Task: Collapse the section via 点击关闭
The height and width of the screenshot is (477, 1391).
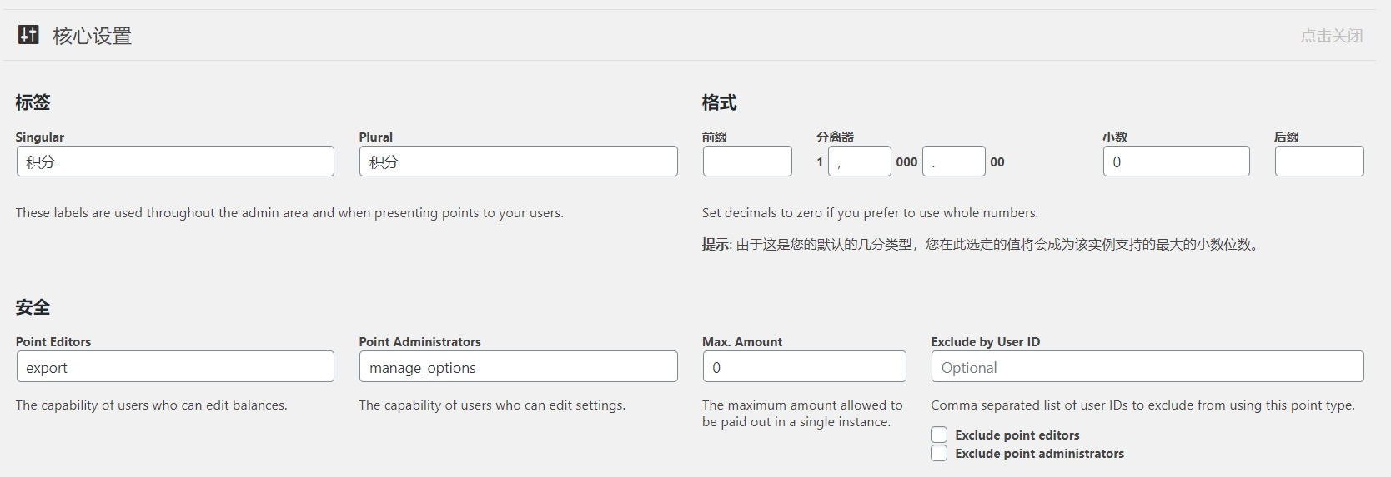Action: (x=1332, y=36)
